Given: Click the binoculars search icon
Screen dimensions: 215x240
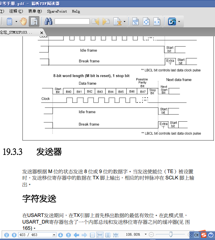Looking at the screenshot, I should (49, 22).
